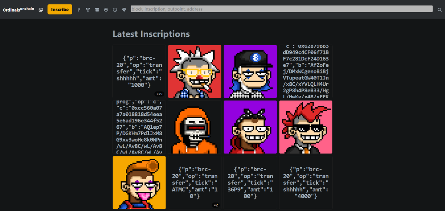Open the Ordinals onchain home logo
Screen dimensions: 445x211
coord(19,9)
